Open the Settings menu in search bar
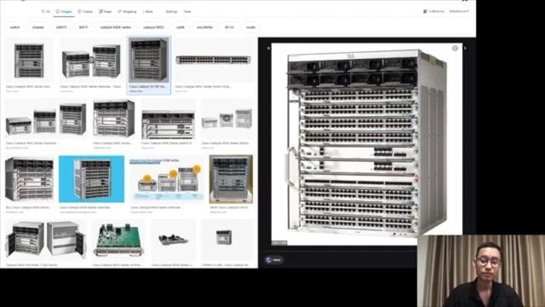 click(171, 11)
